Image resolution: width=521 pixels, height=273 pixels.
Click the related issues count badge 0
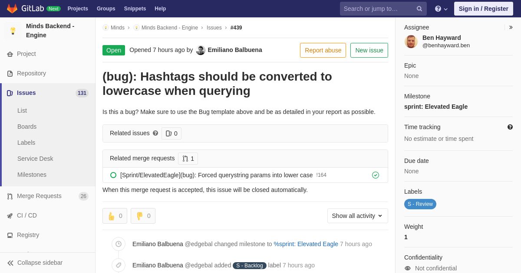[171, 133]
